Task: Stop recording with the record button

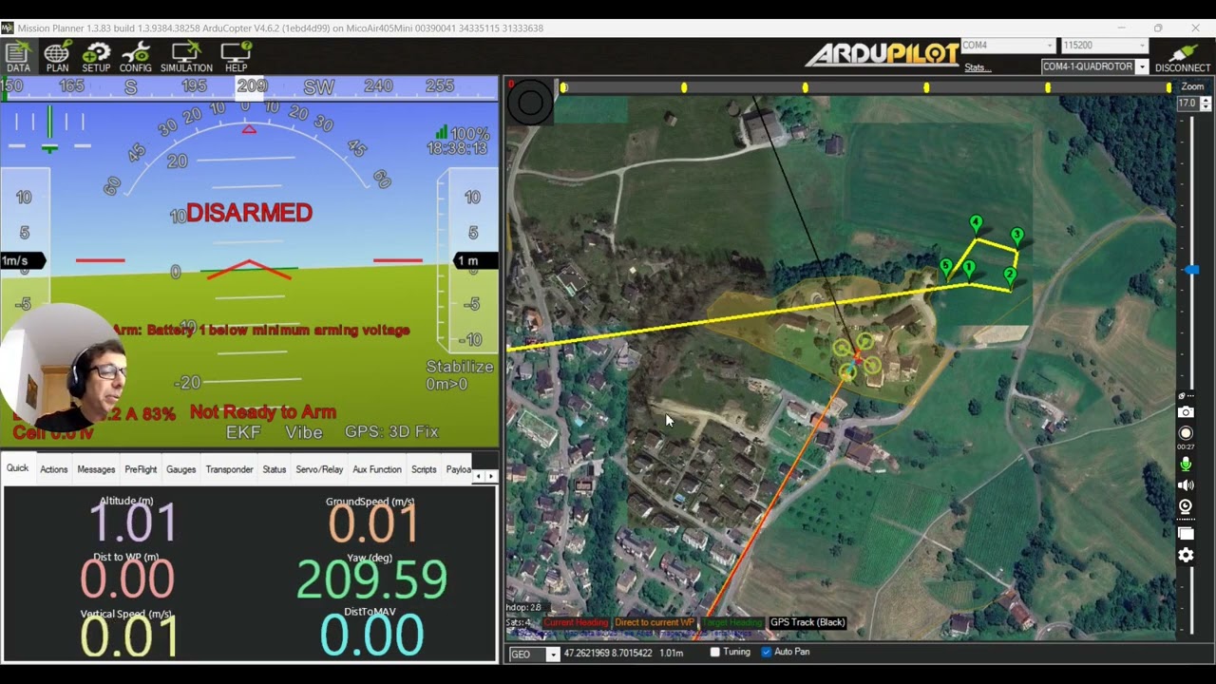Action: click(1186, 433)
